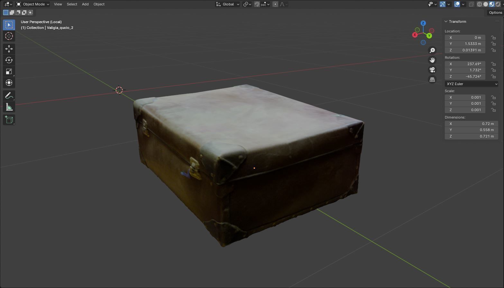Screen dimensions: 504x288
Task: Collapse the Transform panel
Action: (446, 22)
